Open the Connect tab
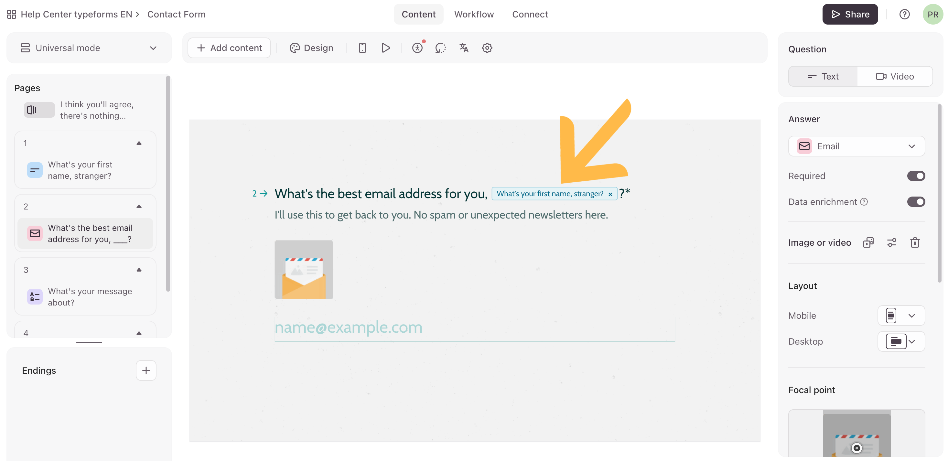The image size is (948, 461). pos(530,14)
